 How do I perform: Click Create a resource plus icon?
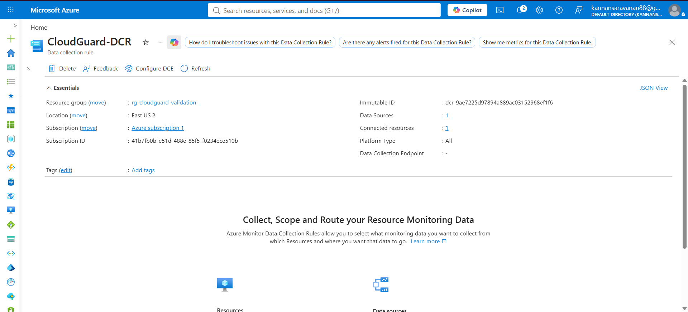pyautogui.click(x=11, y=39)
